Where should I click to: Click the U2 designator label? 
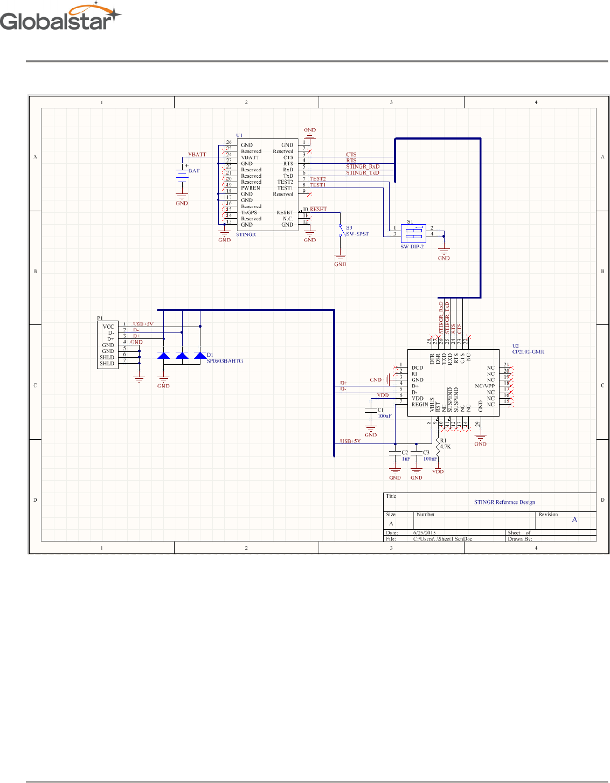(516, 346)
